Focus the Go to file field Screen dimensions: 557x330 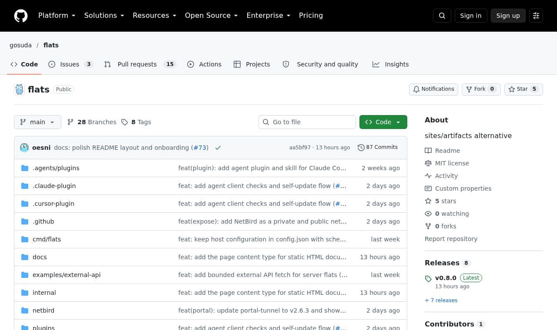click(307, 122)
